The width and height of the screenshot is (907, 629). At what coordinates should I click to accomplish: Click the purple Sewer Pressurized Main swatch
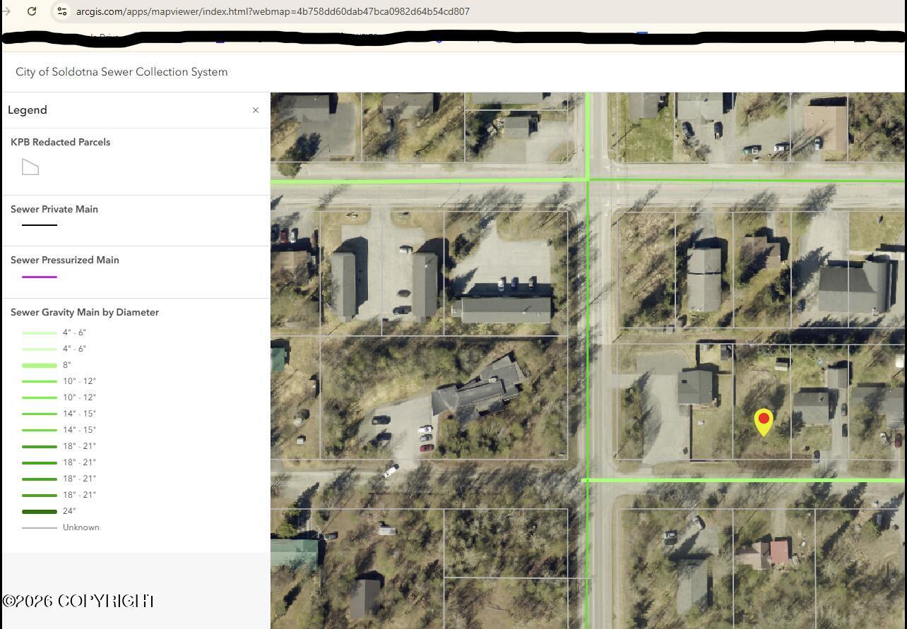click(x=40, y=277)
